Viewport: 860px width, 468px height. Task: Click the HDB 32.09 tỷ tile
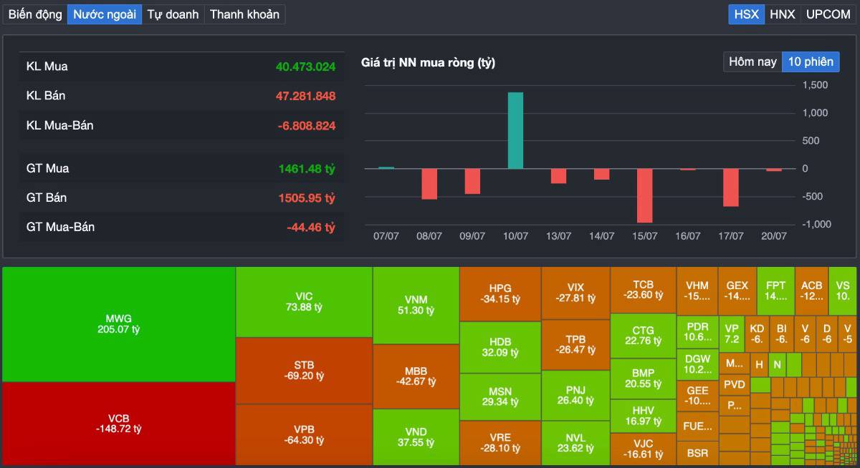click(500, 347)
